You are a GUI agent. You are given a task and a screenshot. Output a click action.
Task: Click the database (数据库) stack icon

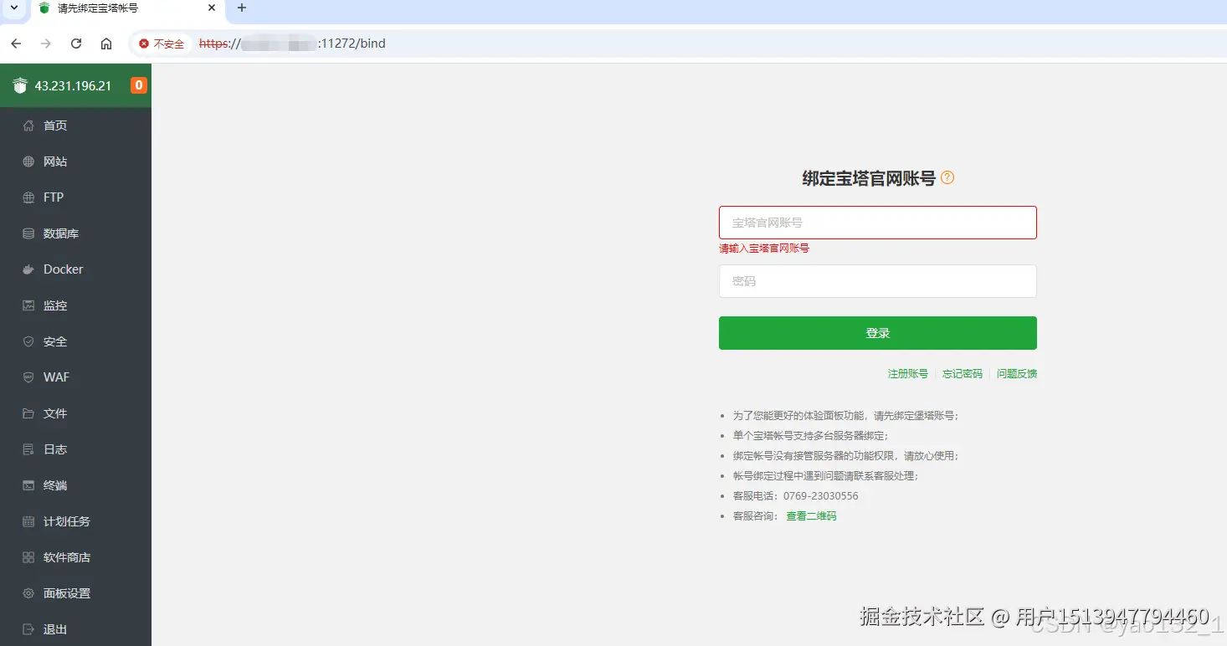click(x=28, y=233)
